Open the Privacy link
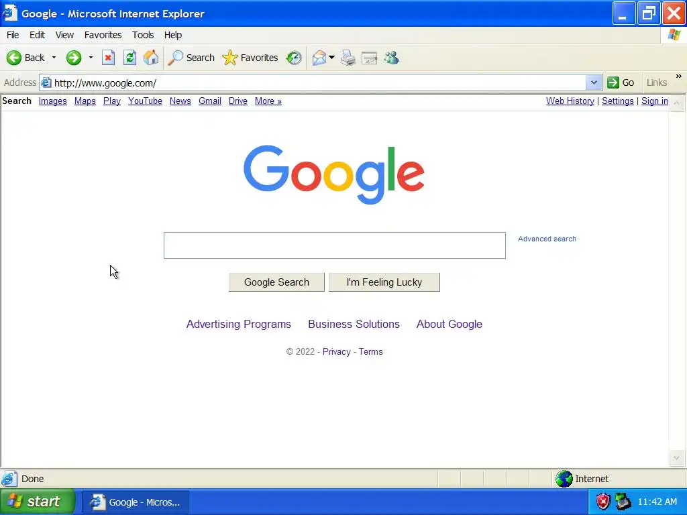 point(337,351)
